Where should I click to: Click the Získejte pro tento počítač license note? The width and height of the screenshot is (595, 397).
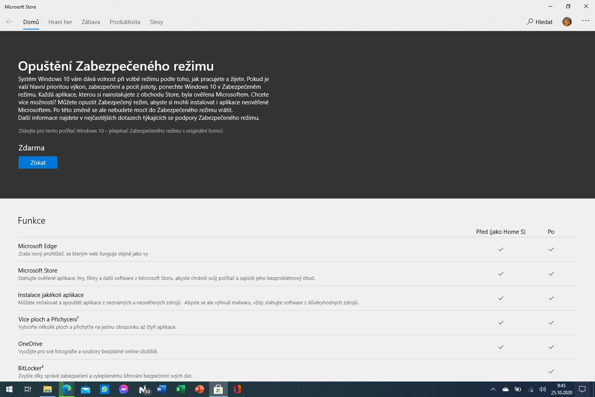121,131
